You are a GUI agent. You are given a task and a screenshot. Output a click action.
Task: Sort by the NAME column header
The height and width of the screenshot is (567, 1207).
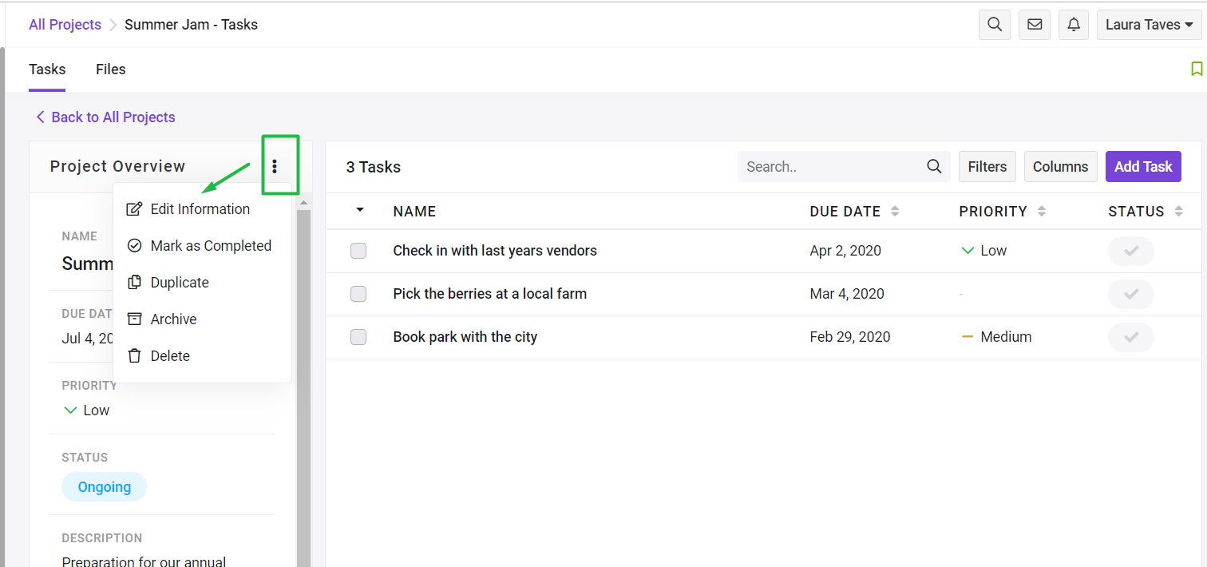[x=414, y=212]
